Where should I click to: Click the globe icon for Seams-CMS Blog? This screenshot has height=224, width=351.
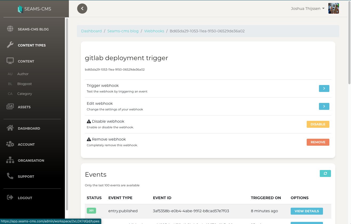point(10,29)
